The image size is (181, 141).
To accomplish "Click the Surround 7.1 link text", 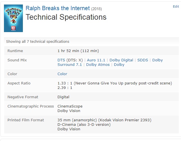I will 70,65.
